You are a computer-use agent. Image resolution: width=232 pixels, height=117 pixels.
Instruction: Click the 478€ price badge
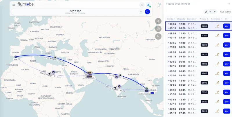tap(204, 35)
